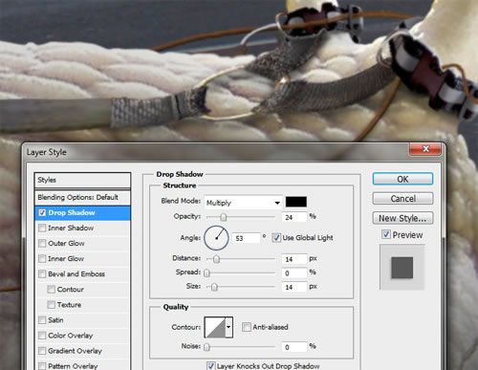478x370 pixels.
Task: Click the Angle dial control
Action: point(216,238)
